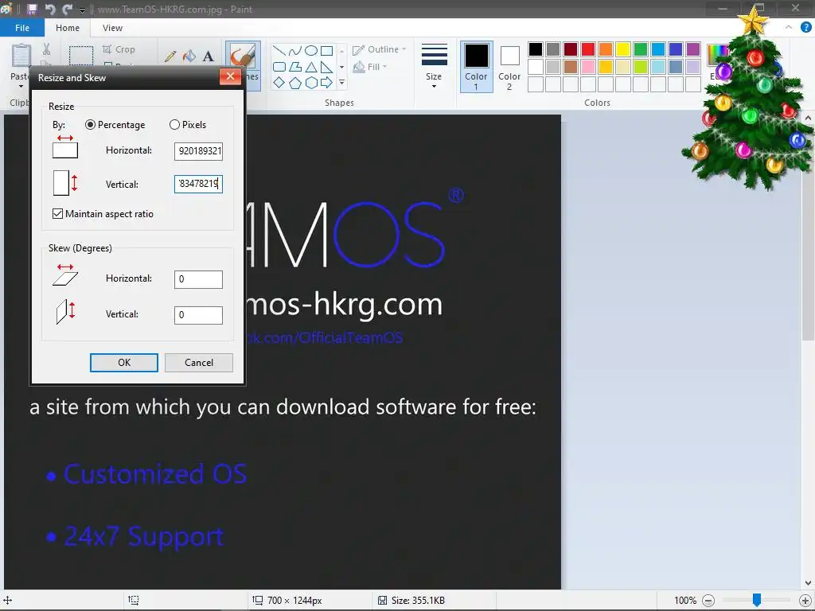Click the Resize Vertical input field
This screenshot has width=815, height=611.
tap(198, 184)
